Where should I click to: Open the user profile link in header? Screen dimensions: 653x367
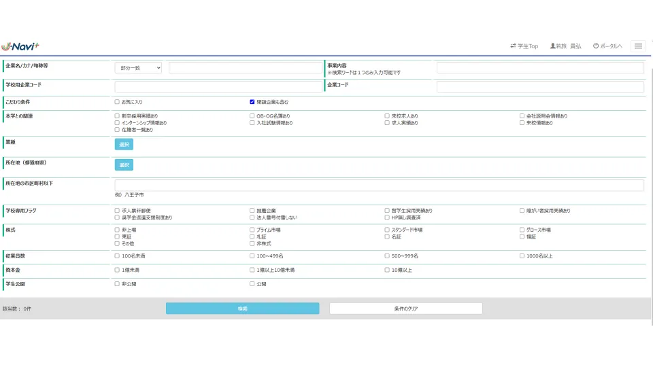coord(565,46)
